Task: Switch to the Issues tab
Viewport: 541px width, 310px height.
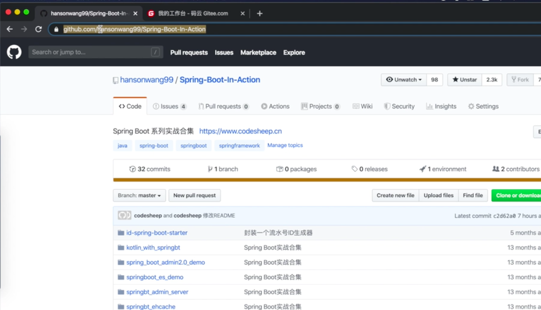Action: 170,106
